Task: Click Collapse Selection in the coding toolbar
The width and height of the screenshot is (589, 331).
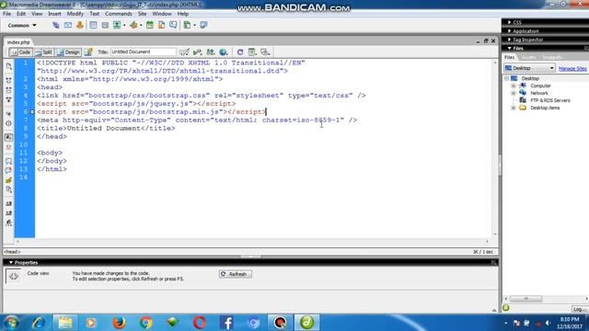Action: 8,90
